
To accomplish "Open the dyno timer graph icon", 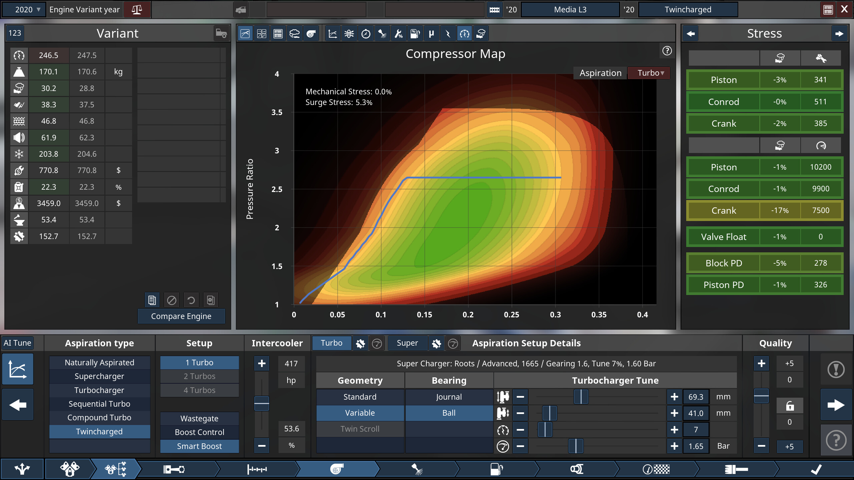I will [366, 33].
